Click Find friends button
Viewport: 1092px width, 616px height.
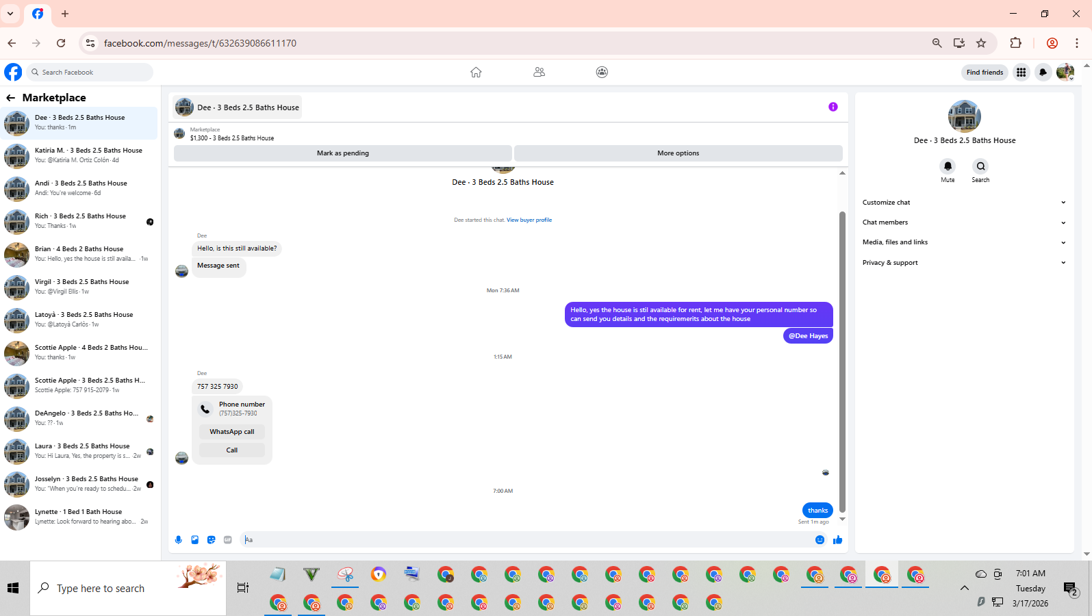(985, 72)
